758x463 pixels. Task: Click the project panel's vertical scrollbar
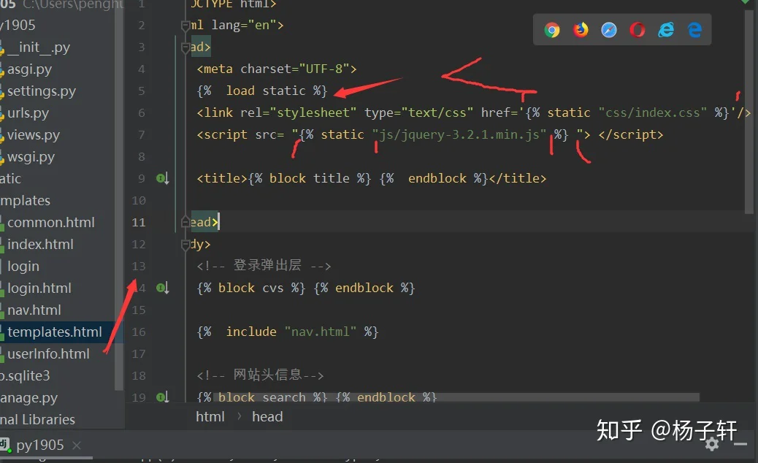[x=119, y=196]
